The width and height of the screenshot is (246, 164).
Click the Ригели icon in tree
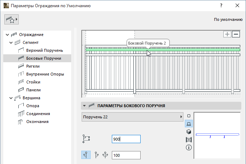(21, 66)
